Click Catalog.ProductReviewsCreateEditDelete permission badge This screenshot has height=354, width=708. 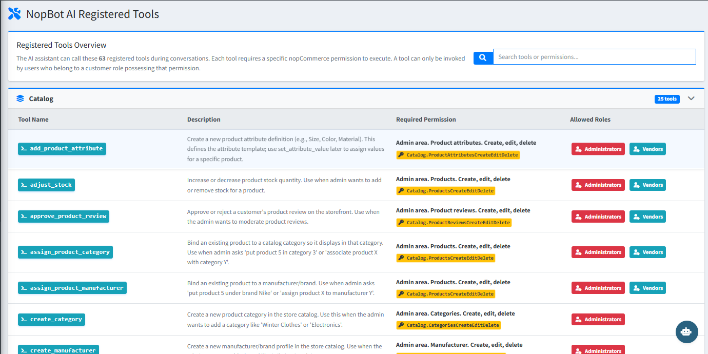coord(454,223)
